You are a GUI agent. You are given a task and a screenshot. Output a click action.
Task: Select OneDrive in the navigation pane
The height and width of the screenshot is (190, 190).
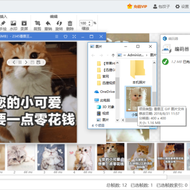pos(104,92)
